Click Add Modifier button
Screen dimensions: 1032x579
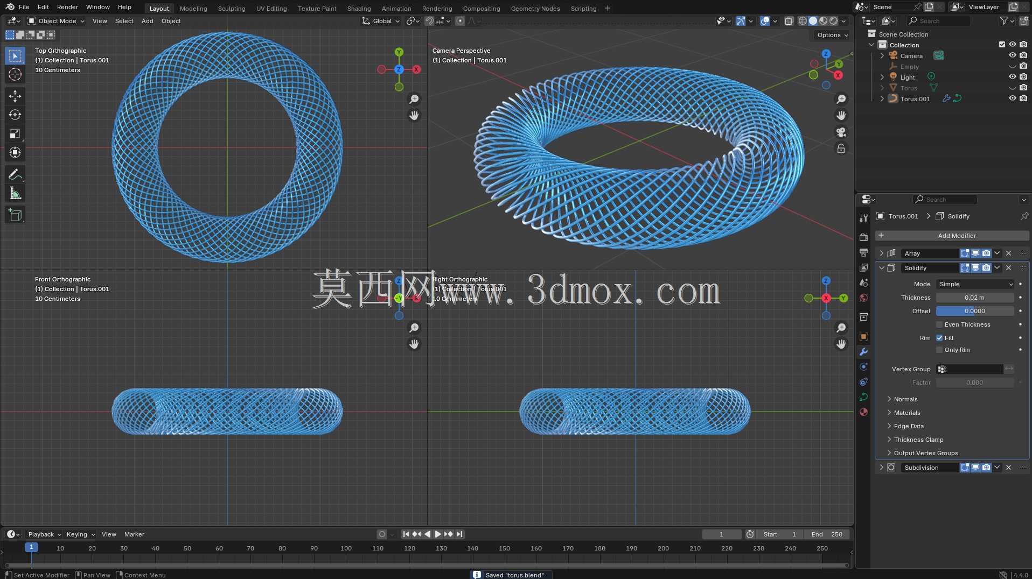[x=952, y=236]
